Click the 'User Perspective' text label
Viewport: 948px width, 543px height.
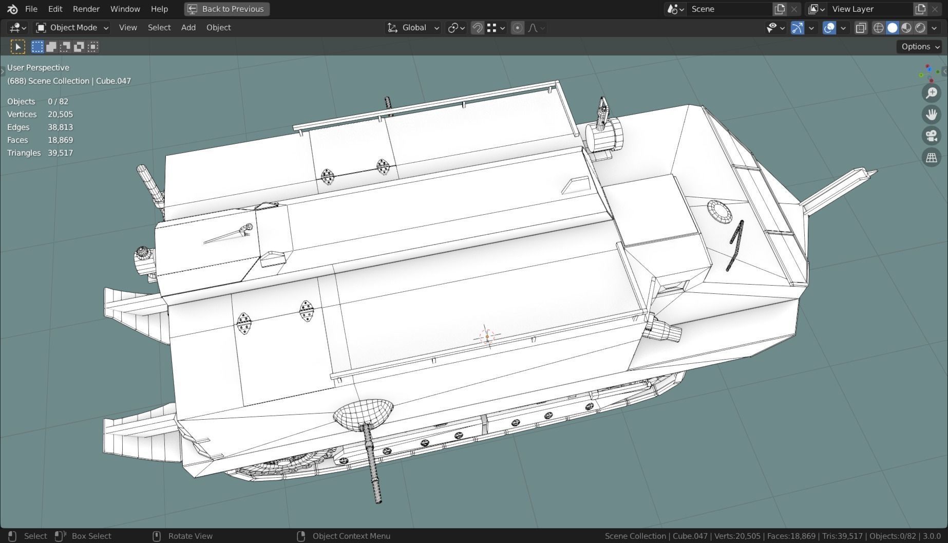[x=38, y=67]
